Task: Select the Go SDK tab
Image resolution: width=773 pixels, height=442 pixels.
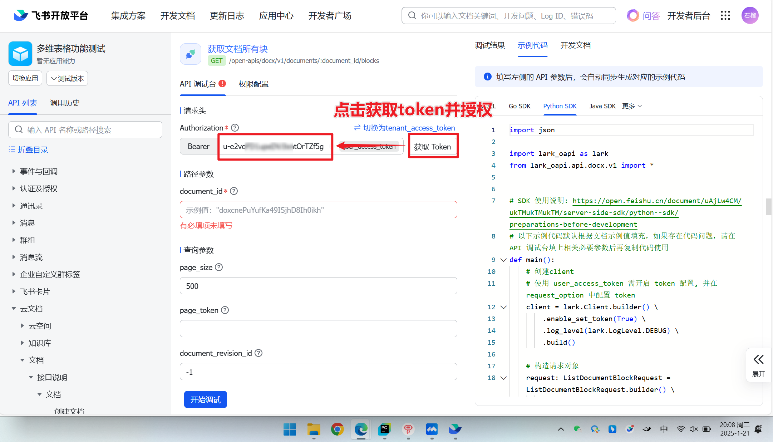Action: 519,106
